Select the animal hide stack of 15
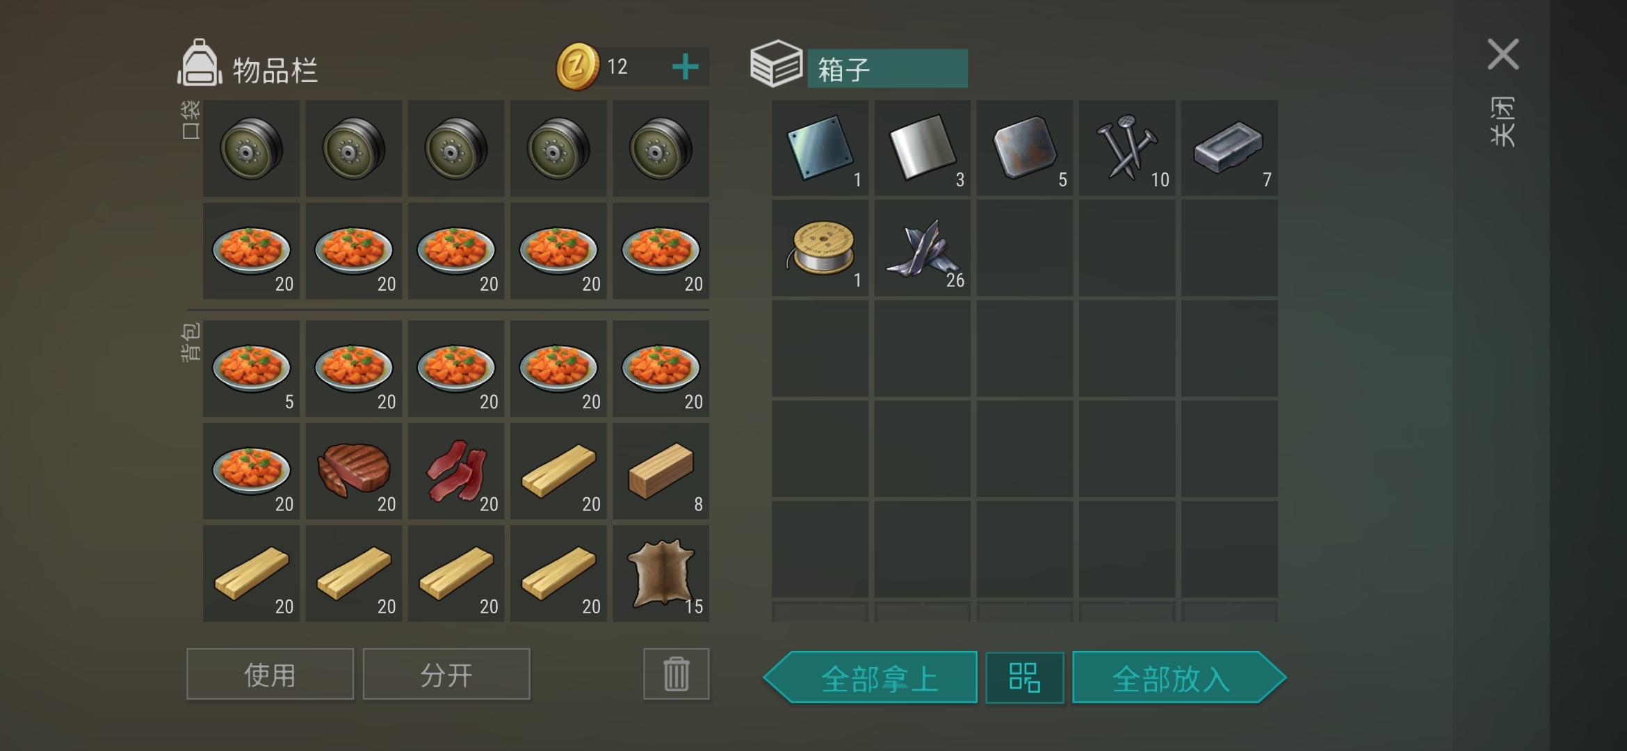This screenshot has height=751, width=1627. coord(661,573)
